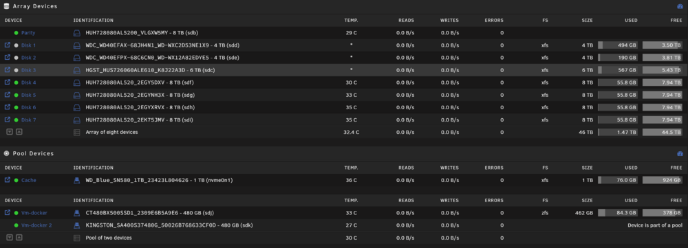This screenshot has width=688, height=248.
Task: Click array total size 46 TB
Action: coord(585,132)
